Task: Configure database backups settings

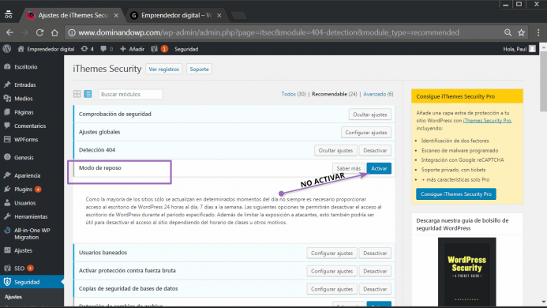Action: pos(332,289)
